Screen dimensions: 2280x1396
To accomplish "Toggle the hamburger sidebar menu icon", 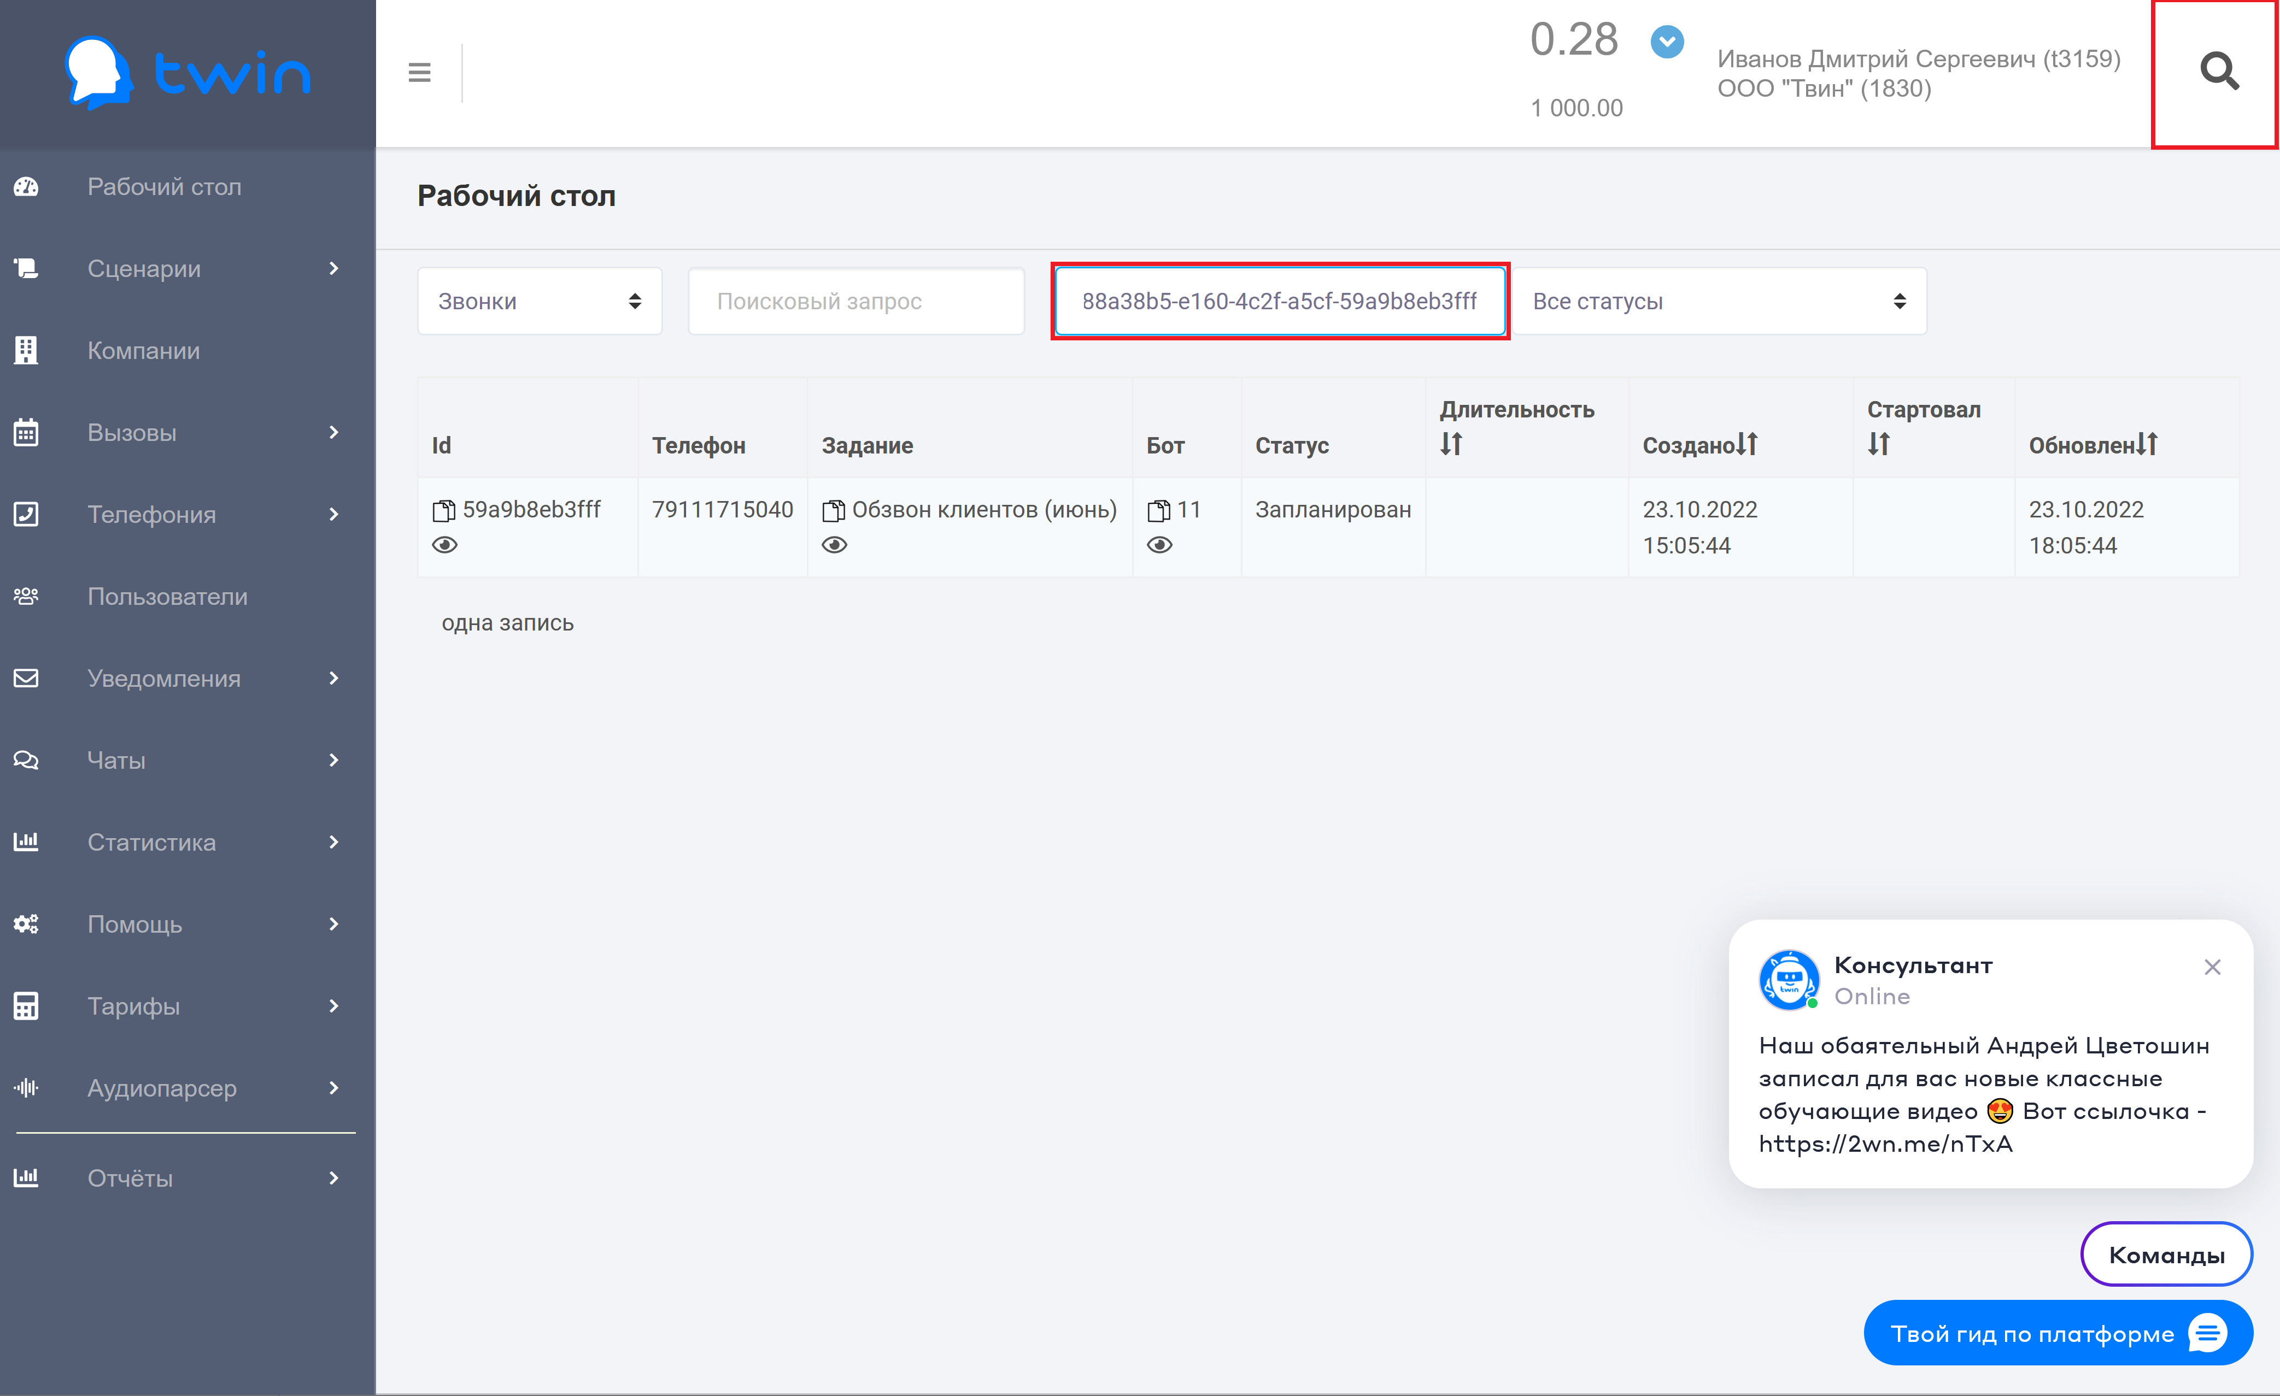I will pos(419,72).
